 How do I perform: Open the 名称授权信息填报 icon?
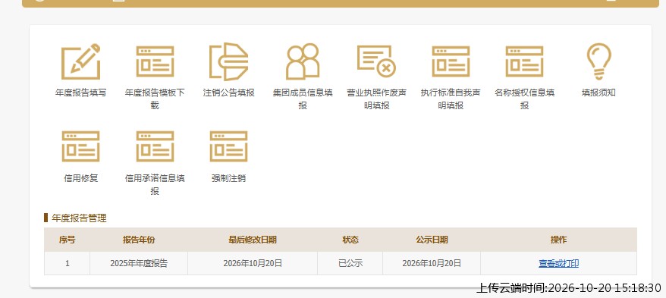pos(525,61)
